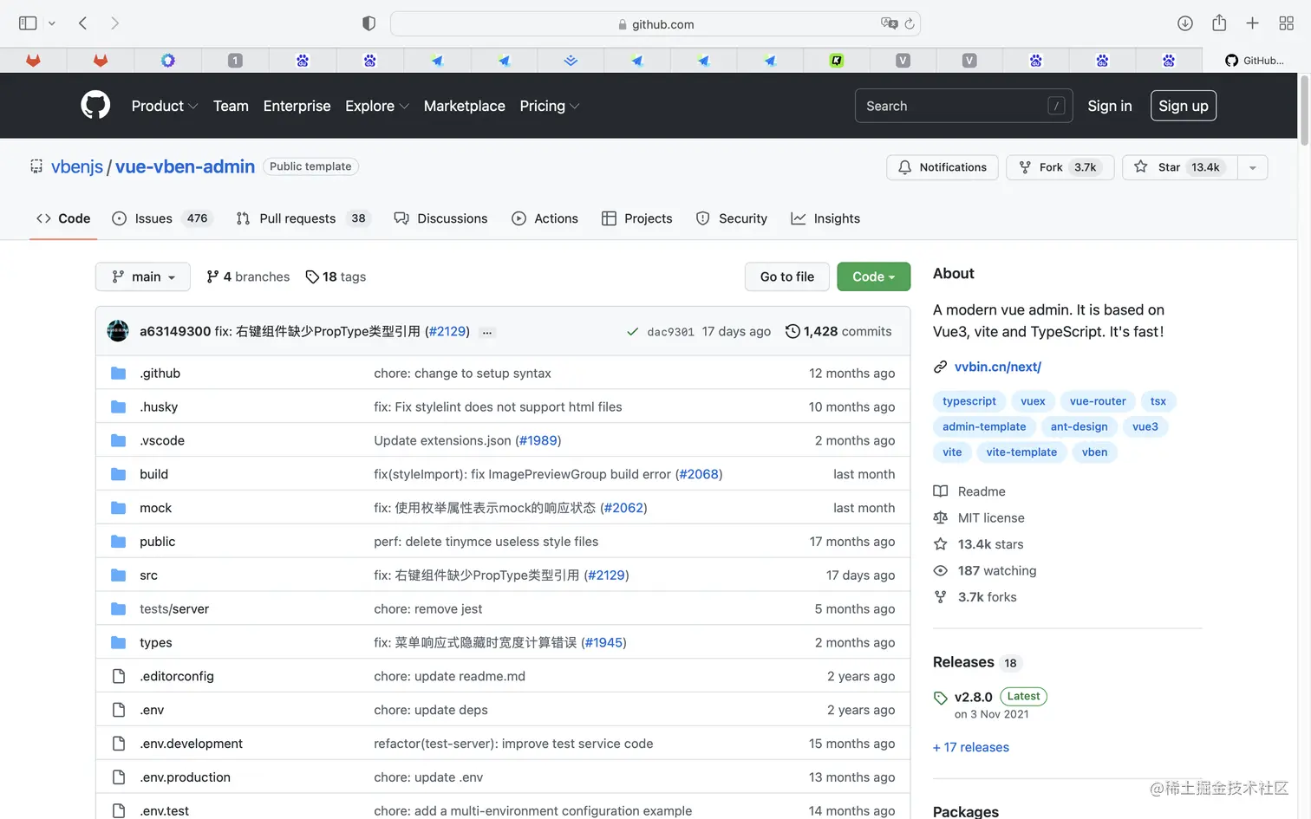Show the Safari tab overview grid icon
1311x819 pixels.
point(1287,23)
